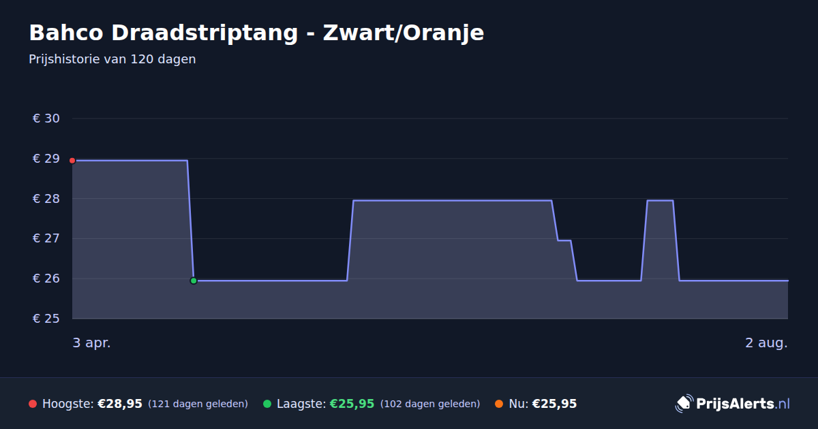Click the subtitle Prijshistorie van 120 dagen
This screenshot has height=429, width=818.
(x=112, y=59)
